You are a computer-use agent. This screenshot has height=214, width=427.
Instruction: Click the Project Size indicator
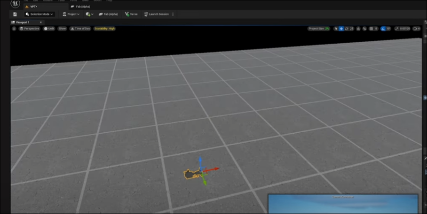(319, 29)
